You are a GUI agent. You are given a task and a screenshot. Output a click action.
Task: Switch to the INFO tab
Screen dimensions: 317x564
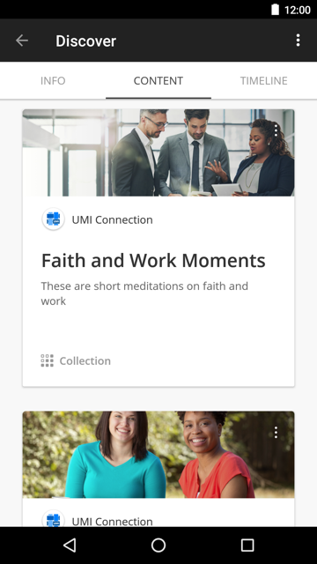[x=53, y=80]
